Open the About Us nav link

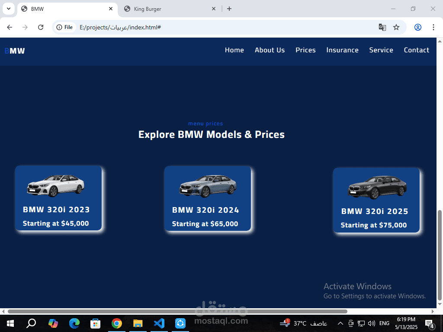click(x=270, y=50)
